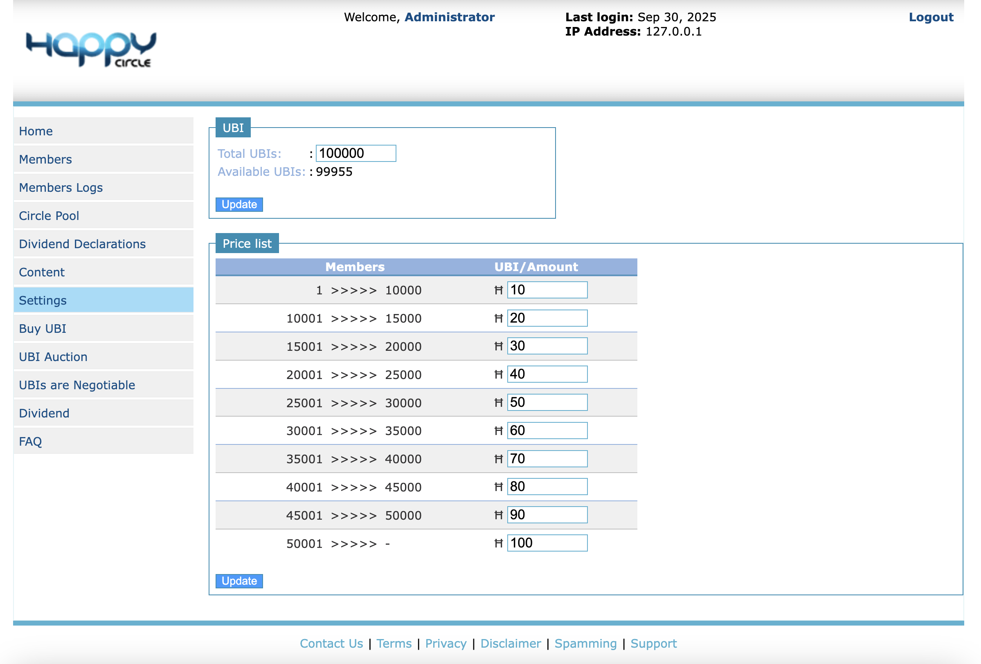Click Update button in UBI box
Image resolution: width=981 pixels, height=664 pixels.
coord(239,204)
